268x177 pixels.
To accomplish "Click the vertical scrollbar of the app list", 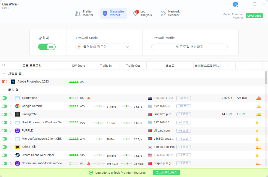I will coord(266,78).
